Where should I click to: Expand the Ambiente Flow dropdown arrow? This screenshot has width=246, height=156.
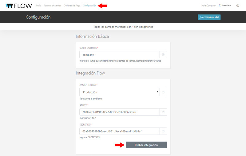coord(157,92)
